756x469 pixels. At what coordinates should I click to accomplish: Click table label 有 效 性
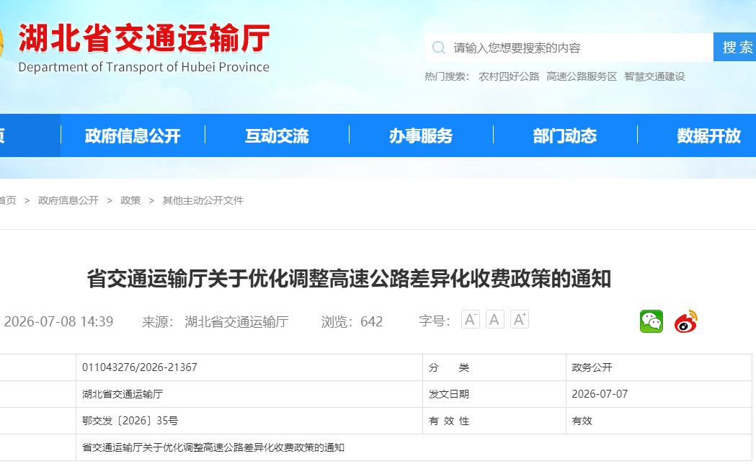pyautogui.click(x=449, y=421)
